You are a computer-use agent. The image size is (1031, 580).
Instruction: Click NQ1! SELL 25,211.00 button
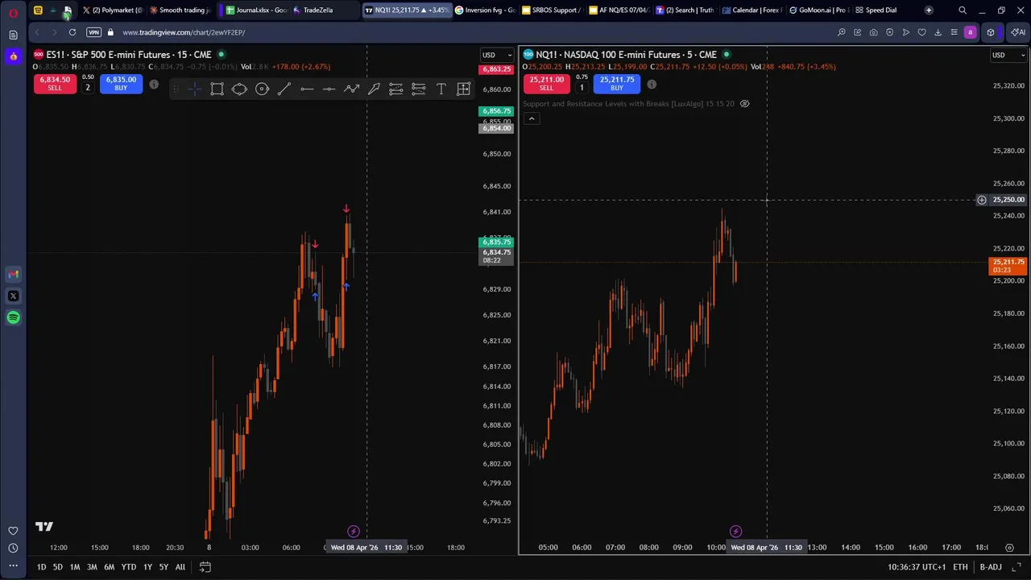pos(547,84)
